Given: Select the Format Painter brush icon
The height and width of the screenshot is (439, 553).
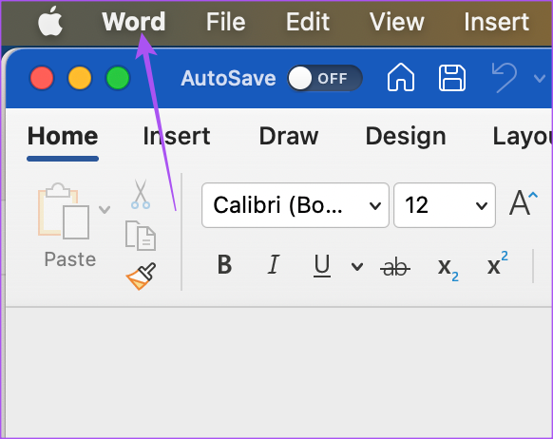Looking at the screenshot, I should click(x=141, y=277).
